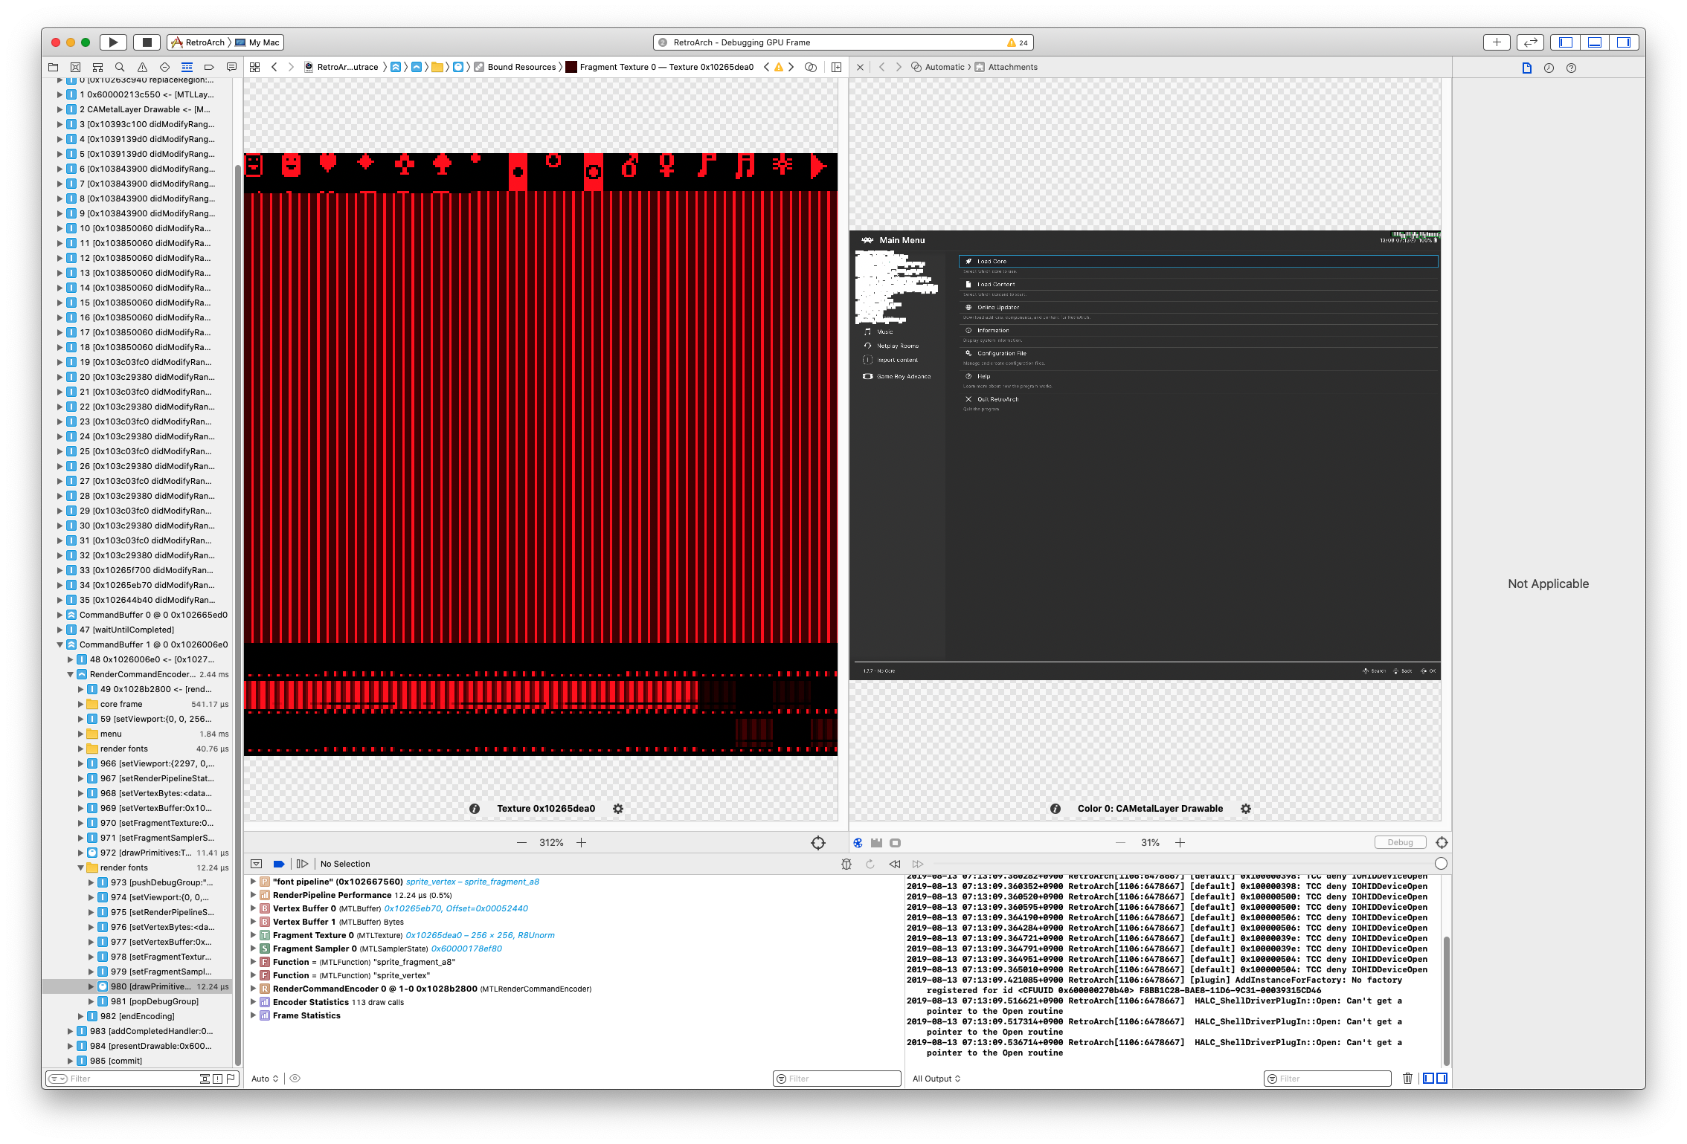Toggle breakpoints activation in debug bar

279,864
